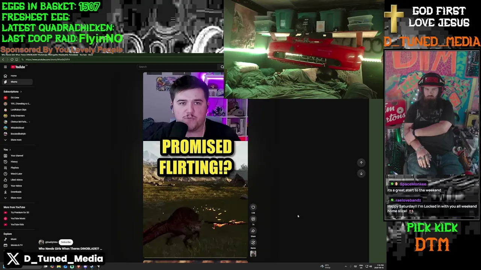Open OG Crew subscription channel
This screenshot has width=481, height=270.
(x=17, y=97)
